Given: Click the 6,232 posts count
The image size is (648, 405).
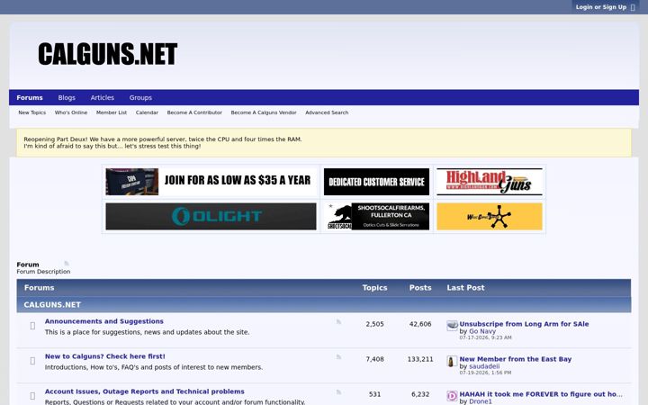Looking at the screenshot, I should coord(420,394).
